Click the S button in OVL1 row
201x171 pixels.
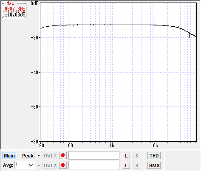(x=137, y=156)
